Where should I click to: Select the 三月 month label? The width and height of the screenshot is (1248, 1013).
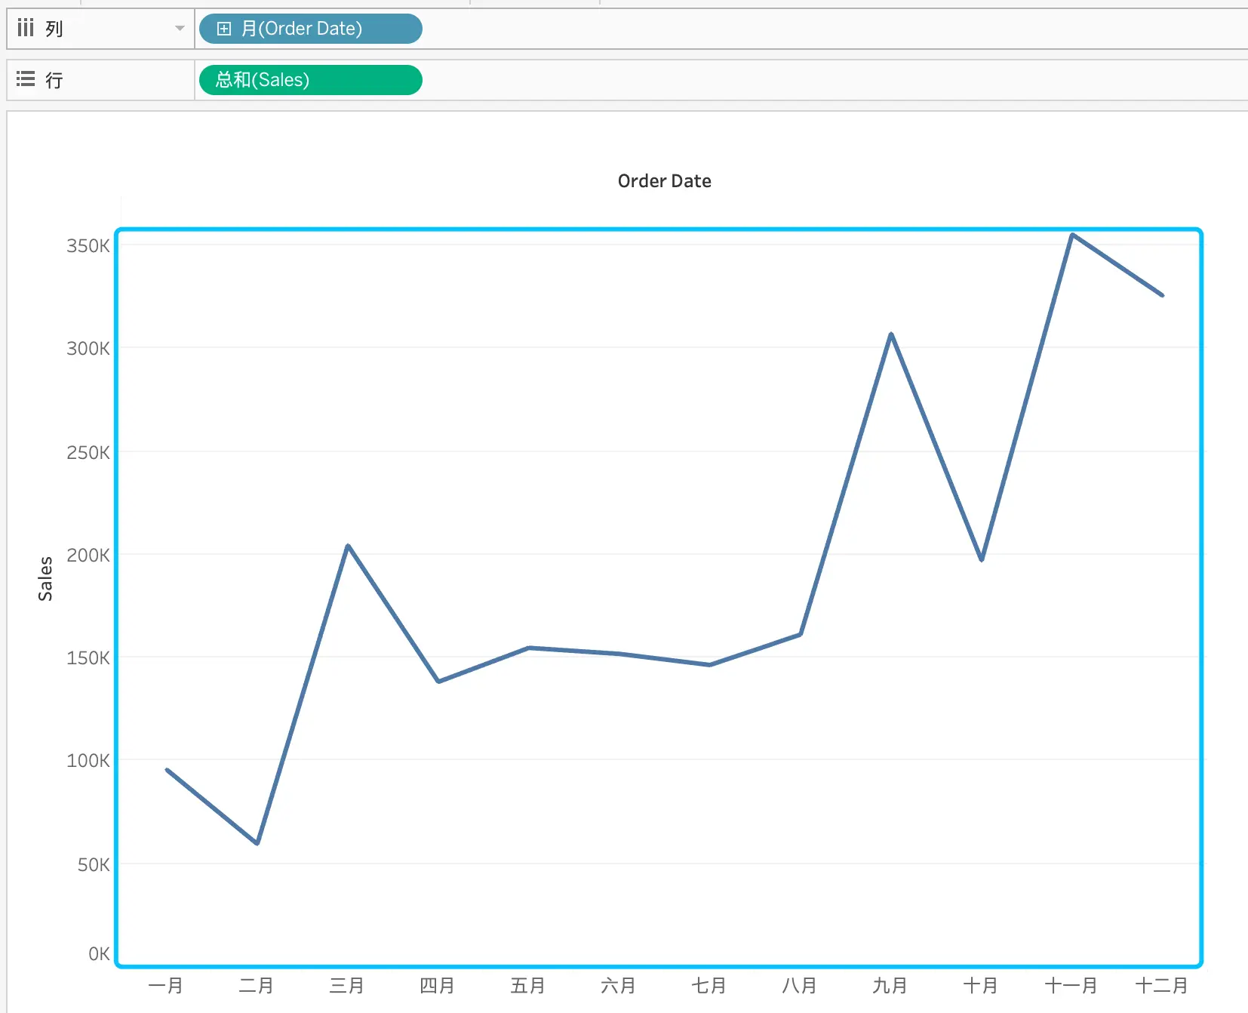click(347, 986)
